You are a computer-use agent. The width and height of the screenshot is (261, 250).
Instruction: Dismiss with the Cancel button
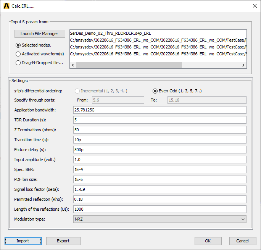tap(243, 241)
